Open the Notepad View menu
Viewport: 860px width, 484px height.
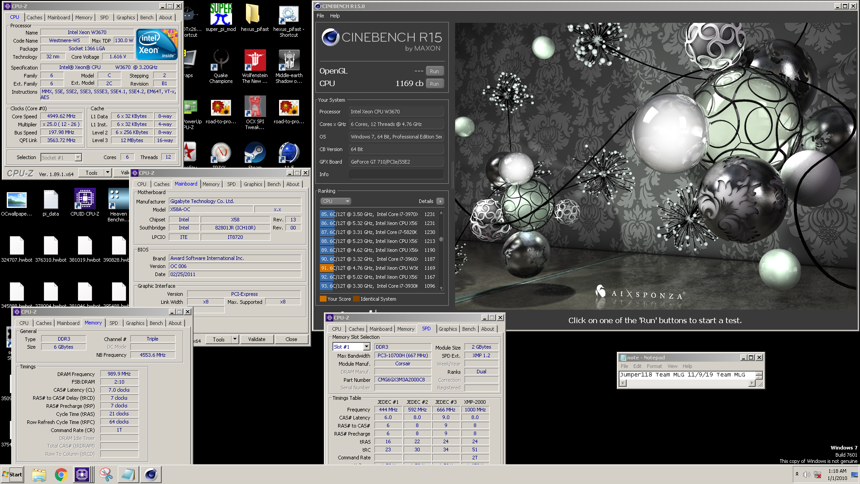(x=672, y=366)
